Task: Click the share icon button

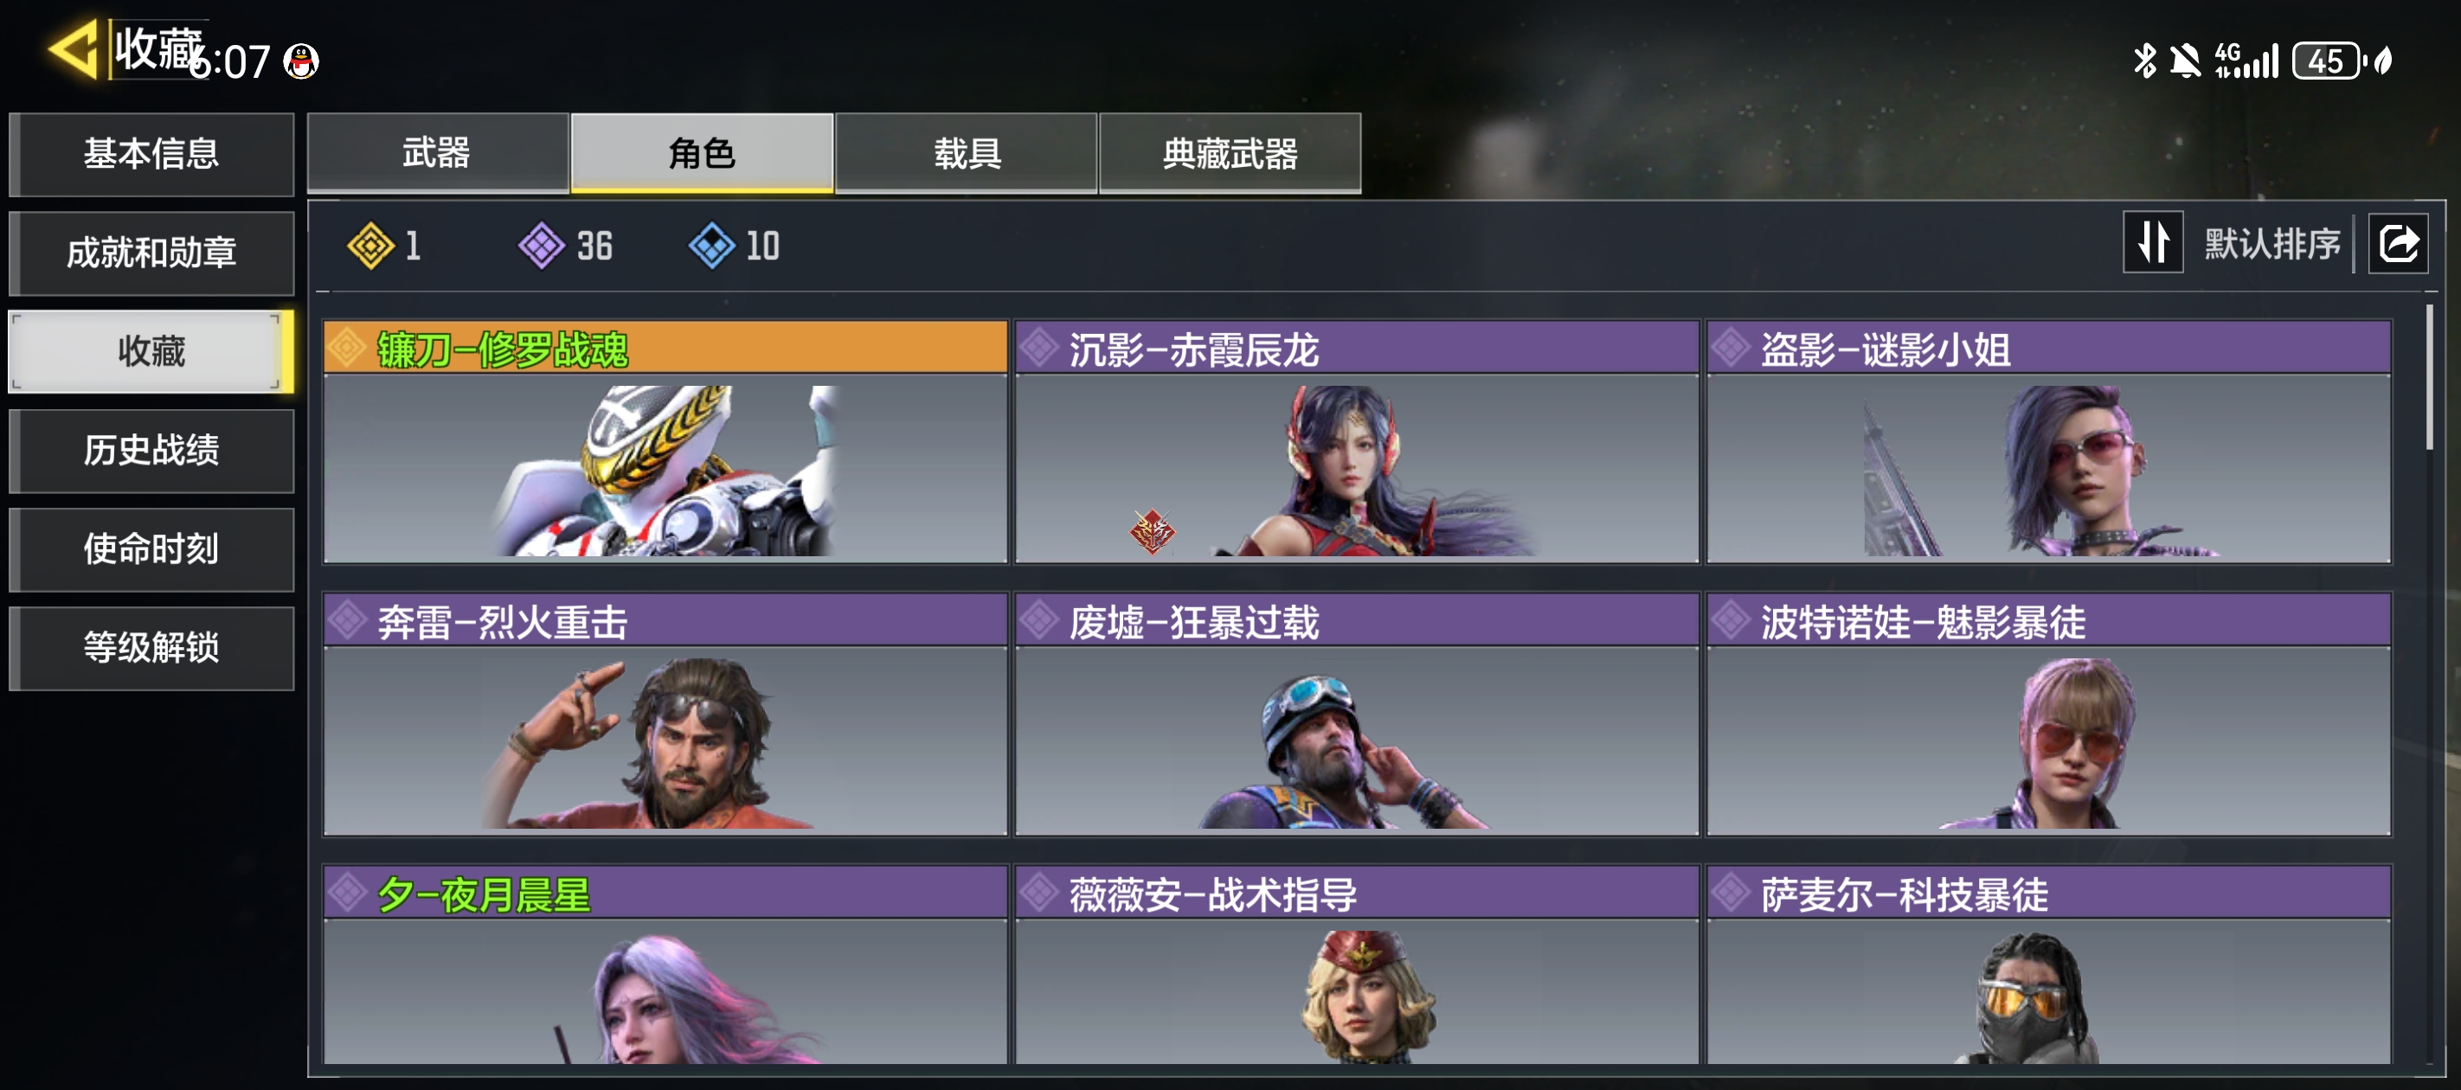Action: [x=2398, y=244]
